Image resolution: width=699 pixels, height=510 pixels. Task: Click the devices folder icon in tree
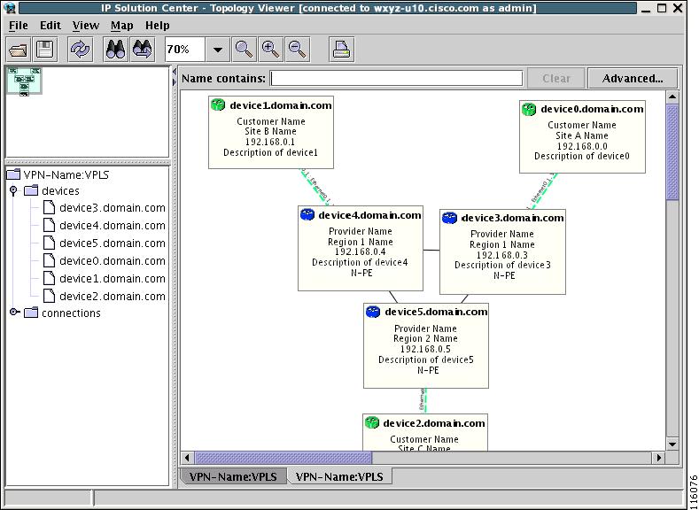point(31,190)
